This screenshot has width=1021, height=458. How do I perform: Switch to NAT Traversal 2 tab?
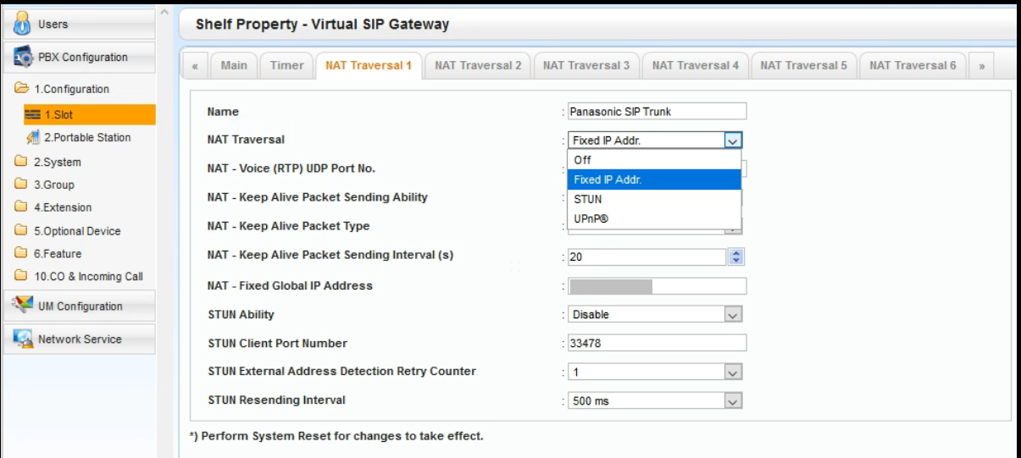[478, 65]
